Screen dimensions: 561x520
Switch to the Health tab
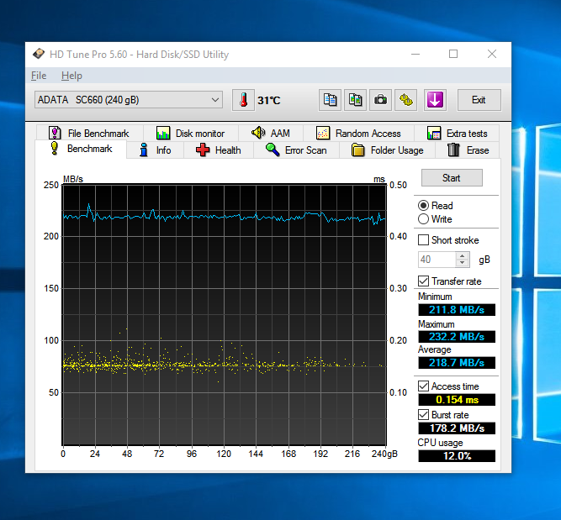[219, 150]
